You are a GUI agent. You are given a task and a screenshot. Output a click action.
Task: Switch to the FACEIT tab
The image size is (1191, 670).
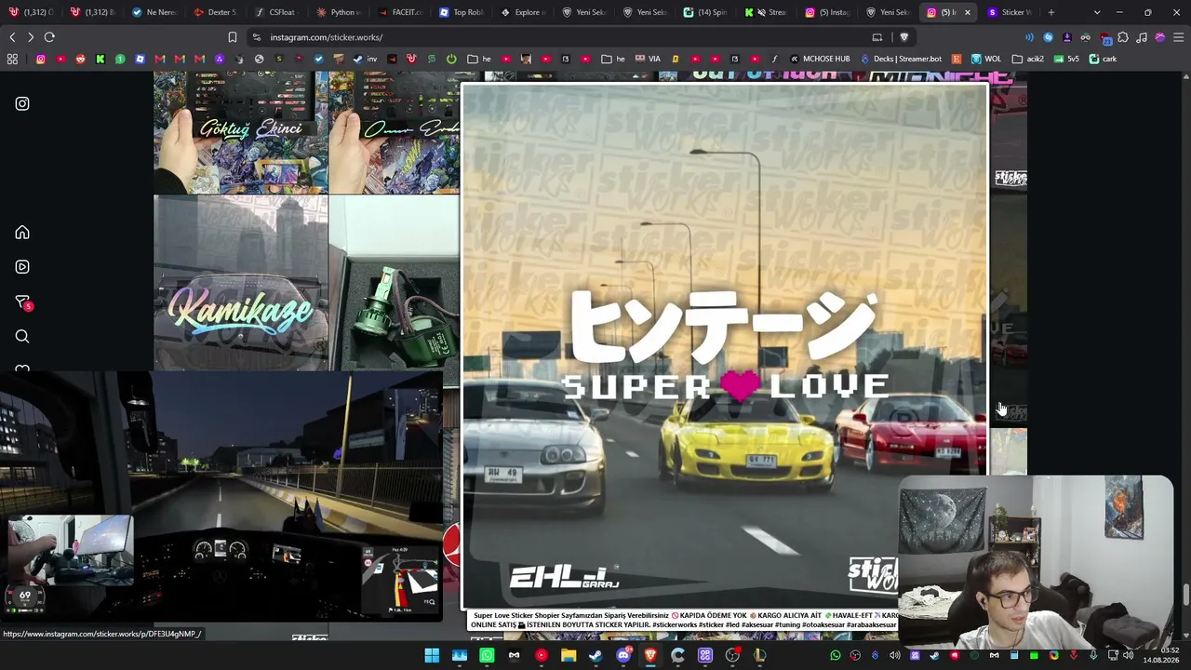400,12
